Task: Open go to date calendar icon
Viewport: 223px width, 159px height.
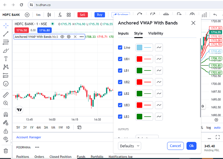Action: coord(79,127)
